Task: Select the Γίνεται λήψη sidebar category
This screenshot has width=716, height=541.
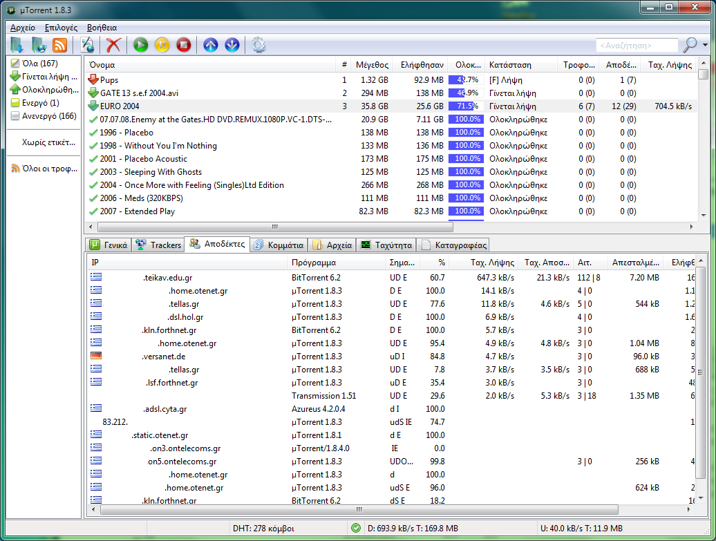Action: (x=44, y=76)
